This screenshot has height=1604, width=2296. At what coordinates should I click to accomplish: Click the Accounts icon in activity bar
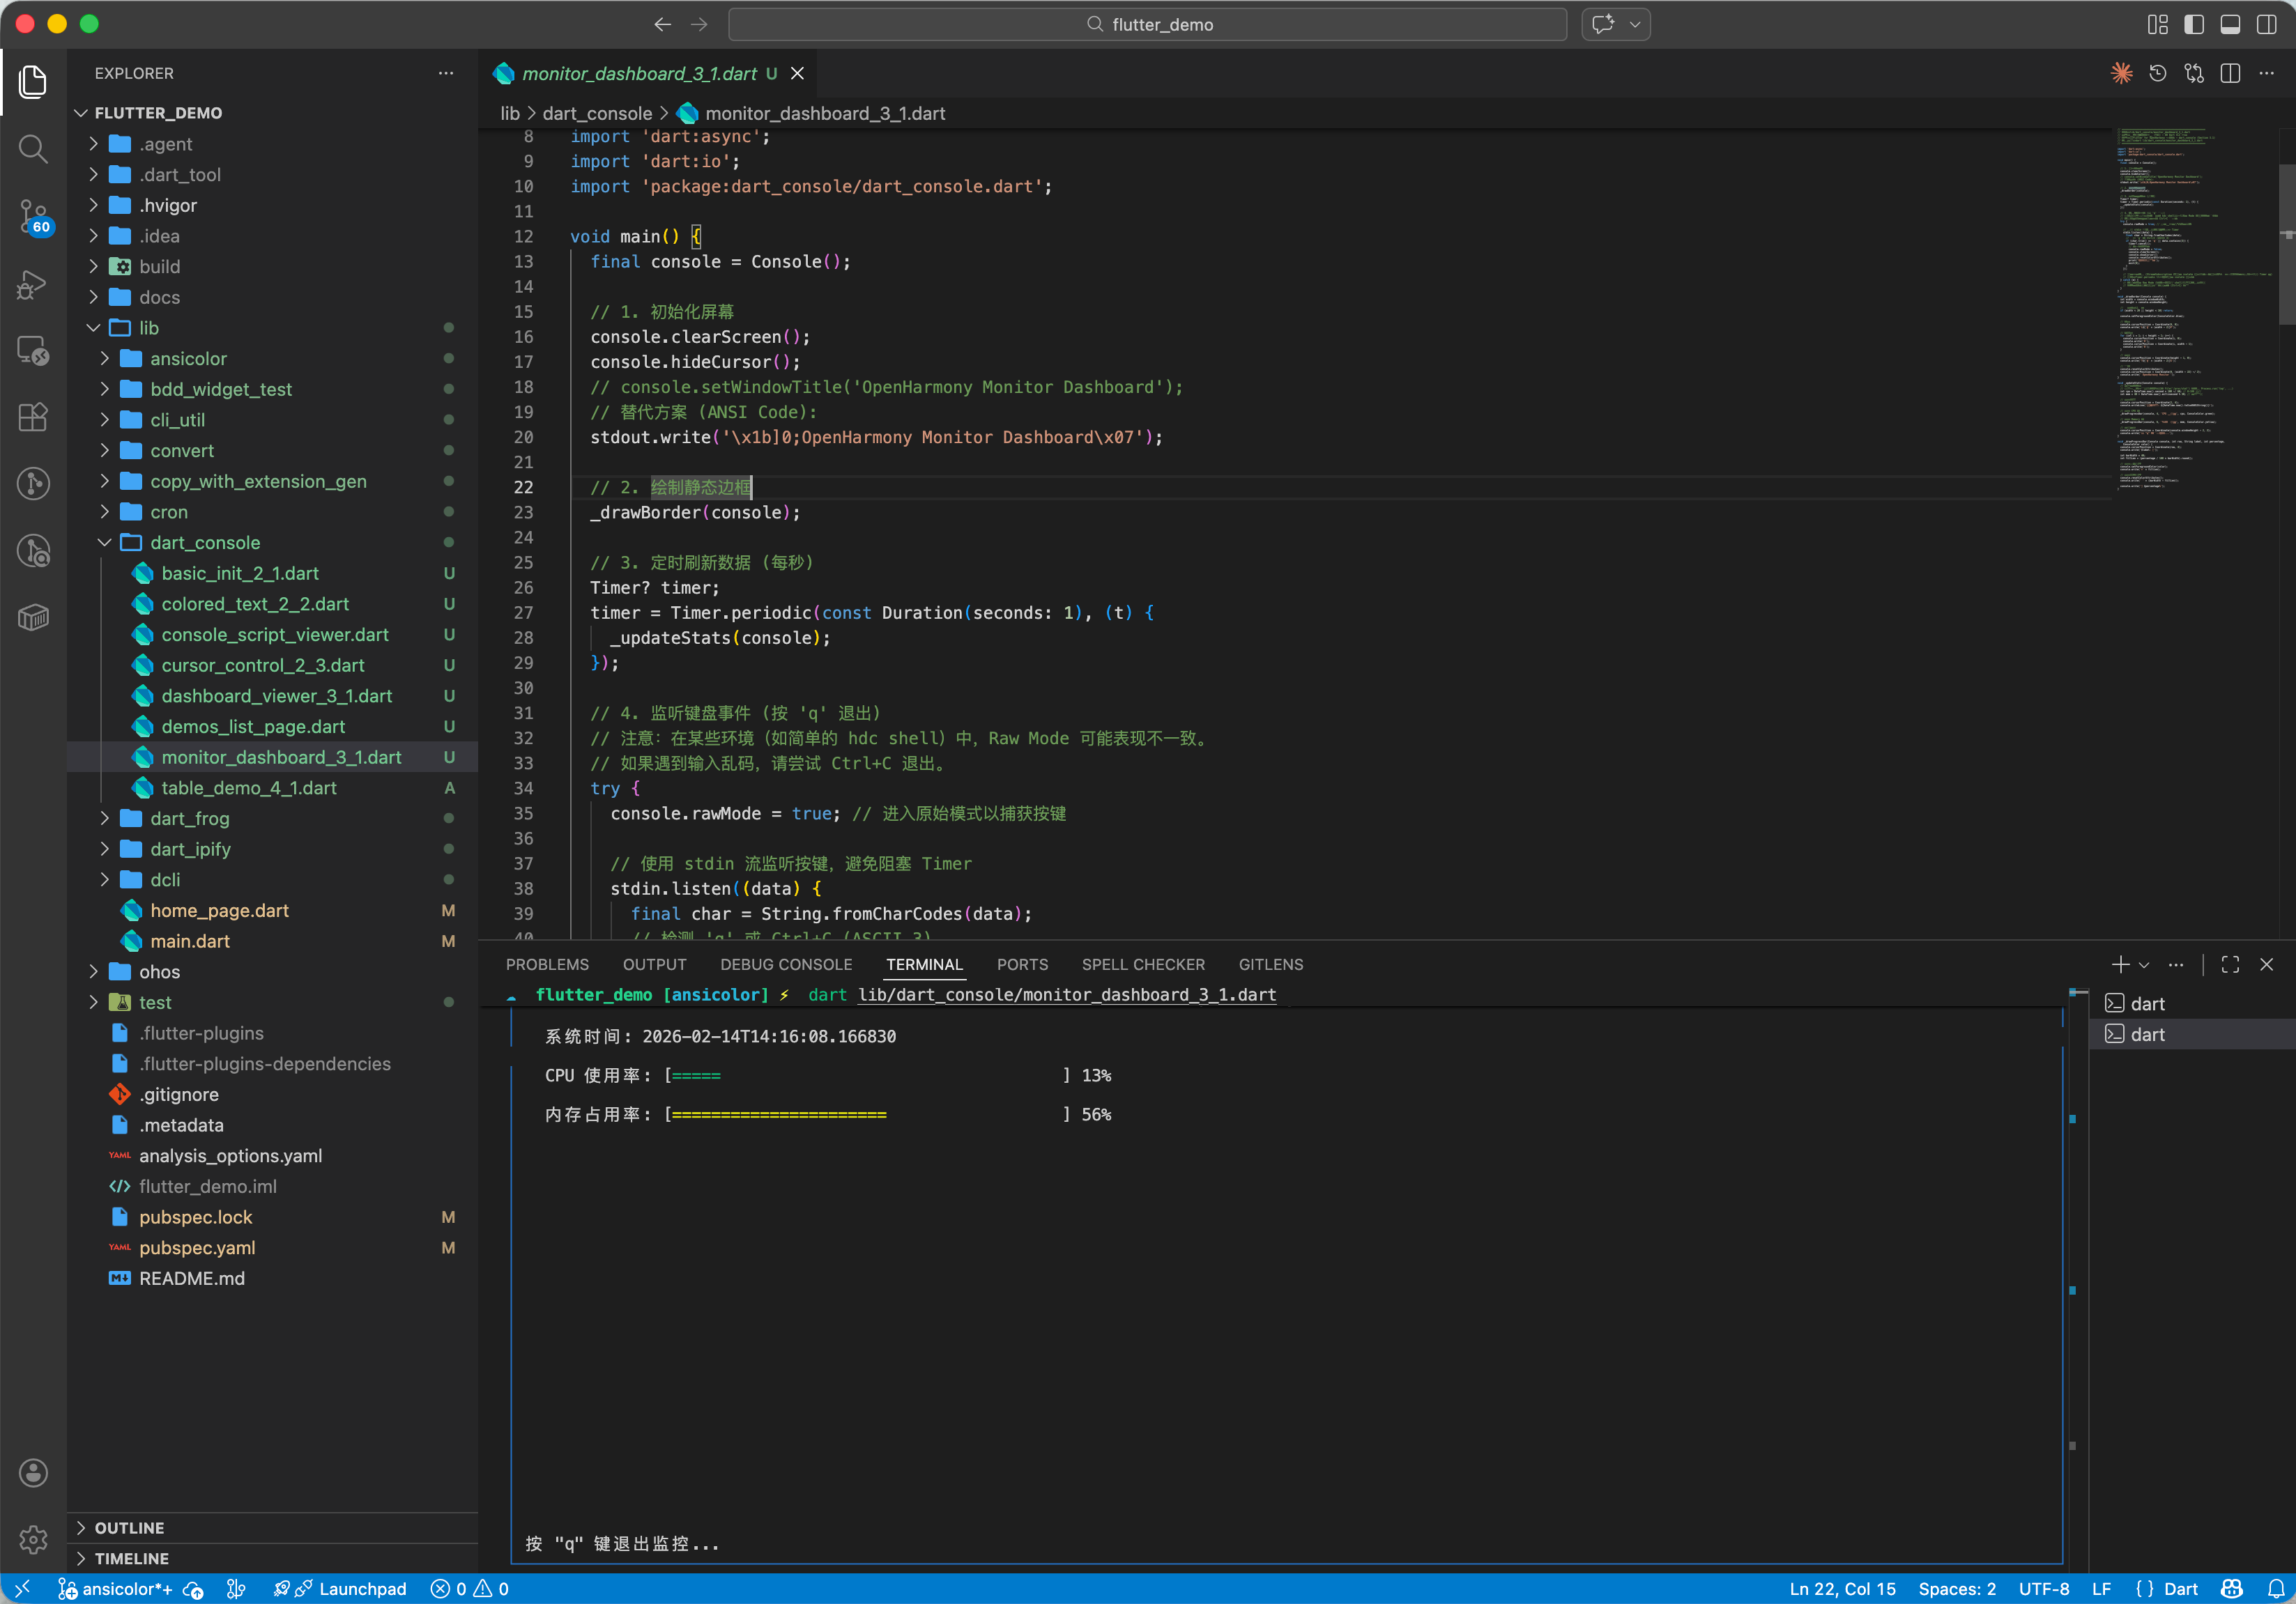point(33,1472)
